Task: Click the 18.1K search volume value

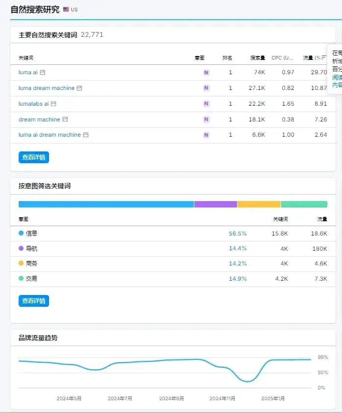Action: pos(257,119)
